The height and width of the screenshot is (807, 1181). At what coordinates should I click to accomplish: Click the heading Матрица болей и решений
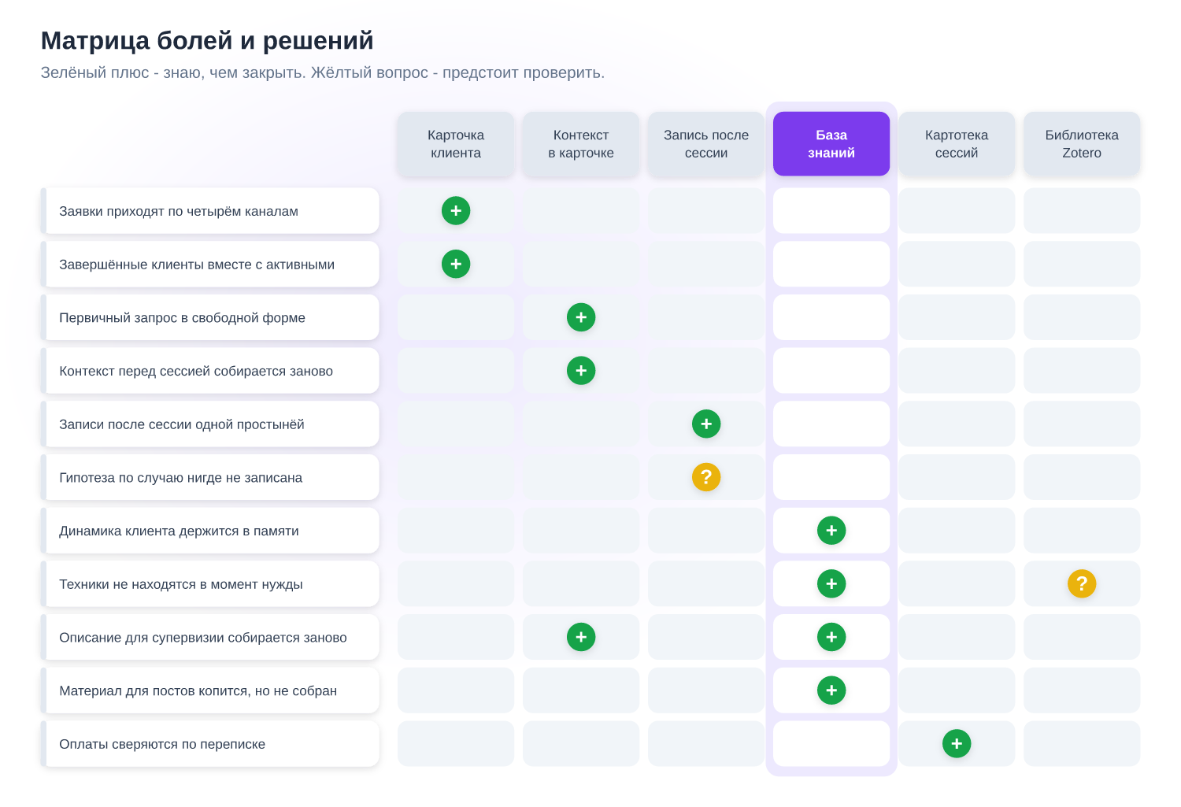(x=207, y=40)
